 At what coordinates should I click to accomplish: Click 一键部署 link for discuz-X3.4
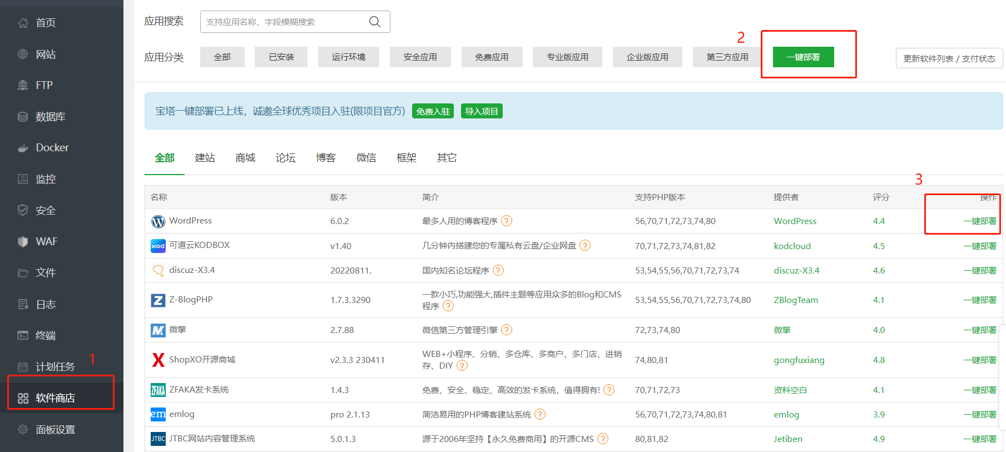pyautogui.click(x=979, y=271)
